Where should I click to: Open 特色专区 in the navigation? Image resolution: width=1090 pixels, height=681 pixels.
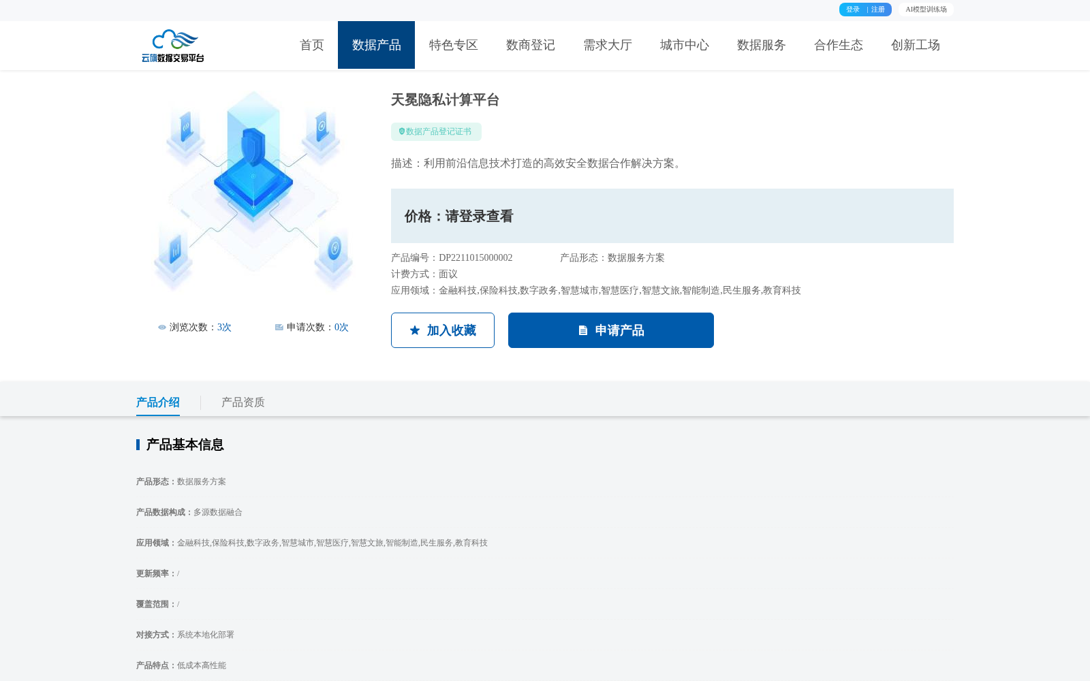click(x=454, y=45)
